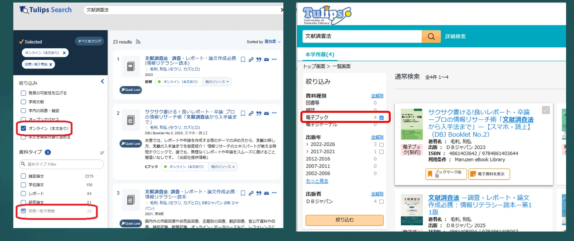Email result 3 using the envelope icon
Viewport: 574px width, 241px height.
pos(267,193)
